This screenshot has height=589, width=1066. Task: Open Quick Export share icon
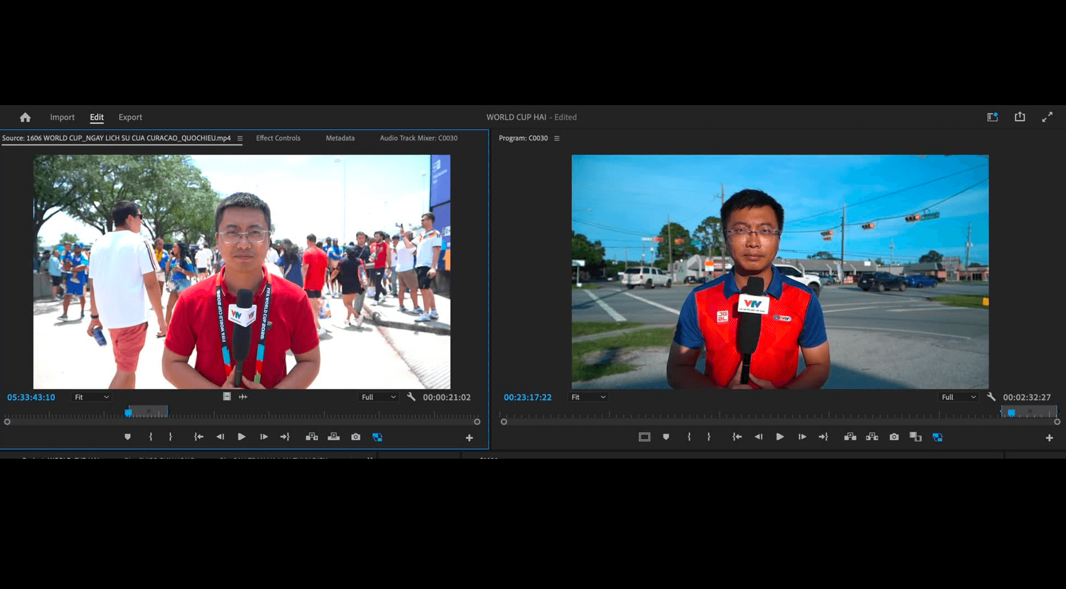[1020, 117]
